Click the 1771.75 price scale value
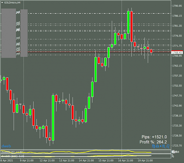 pos(177,46)
